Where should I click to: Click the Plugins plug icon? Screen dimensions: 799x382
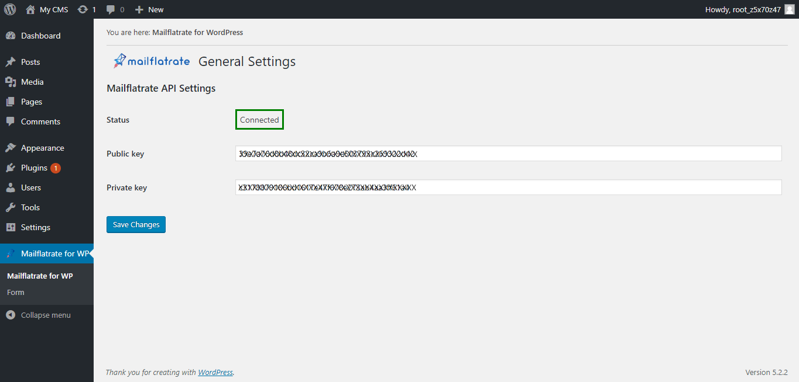(x=11, y=168)
